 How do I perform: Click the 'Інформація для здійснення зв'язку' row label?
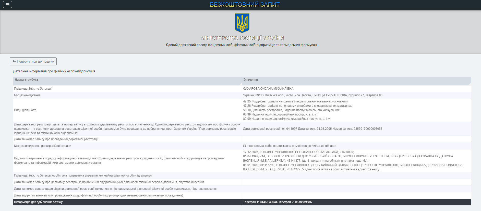[38, 202]
